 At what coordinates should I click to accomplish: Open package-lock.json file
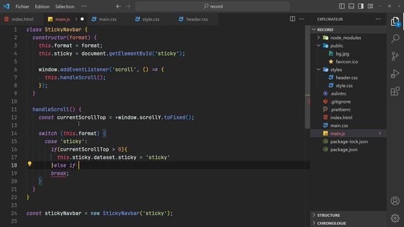pyautogui.click(x=349, y=141)
